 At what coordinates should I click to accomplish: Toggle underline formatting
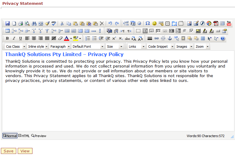click(20, 38)
